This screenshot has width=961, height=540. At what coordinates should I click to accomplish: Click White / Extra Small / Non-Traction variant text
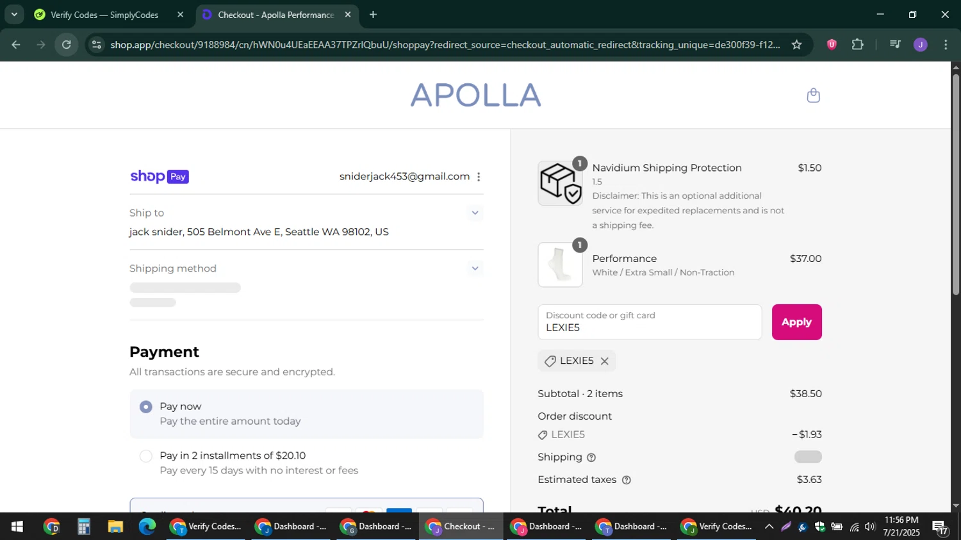point(663,273)
